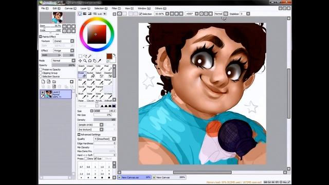Viewport: 329px width, 185px height.
Task: Click the layer Opacity slider
Action: (63, 65)
